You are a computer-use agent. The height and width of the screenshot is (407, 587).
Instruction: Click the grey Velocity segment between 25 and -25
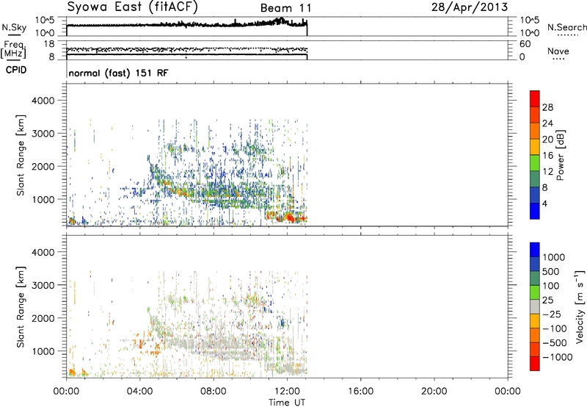(535, 306)
